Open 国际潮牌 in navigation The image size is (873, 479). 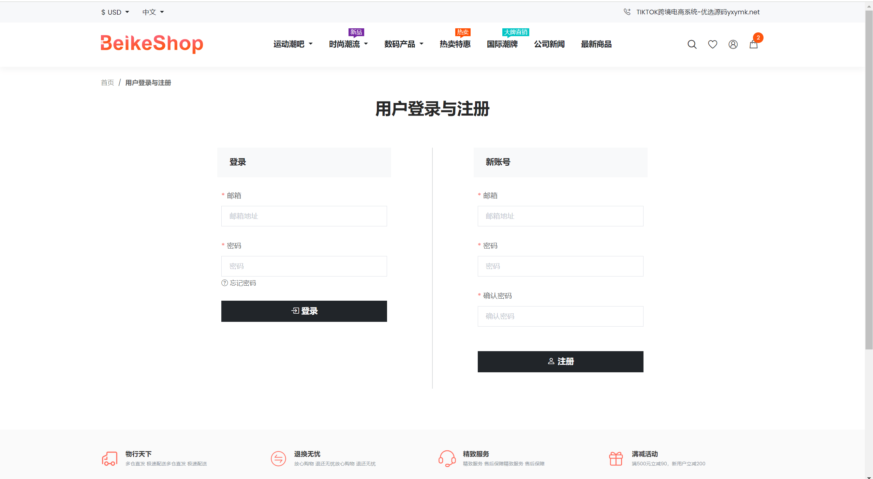pyautogui.click(x=502, y=44)
